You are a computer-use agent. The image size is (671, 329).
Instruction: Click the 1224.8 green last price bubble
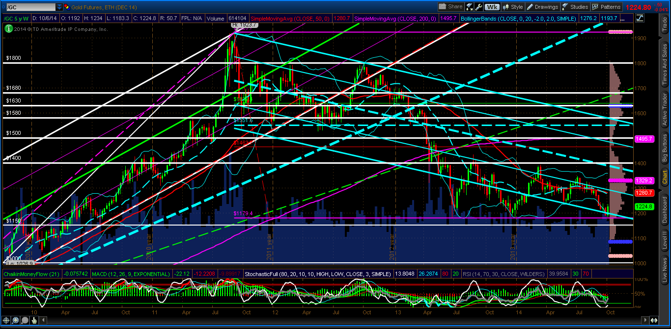point(643,206)
